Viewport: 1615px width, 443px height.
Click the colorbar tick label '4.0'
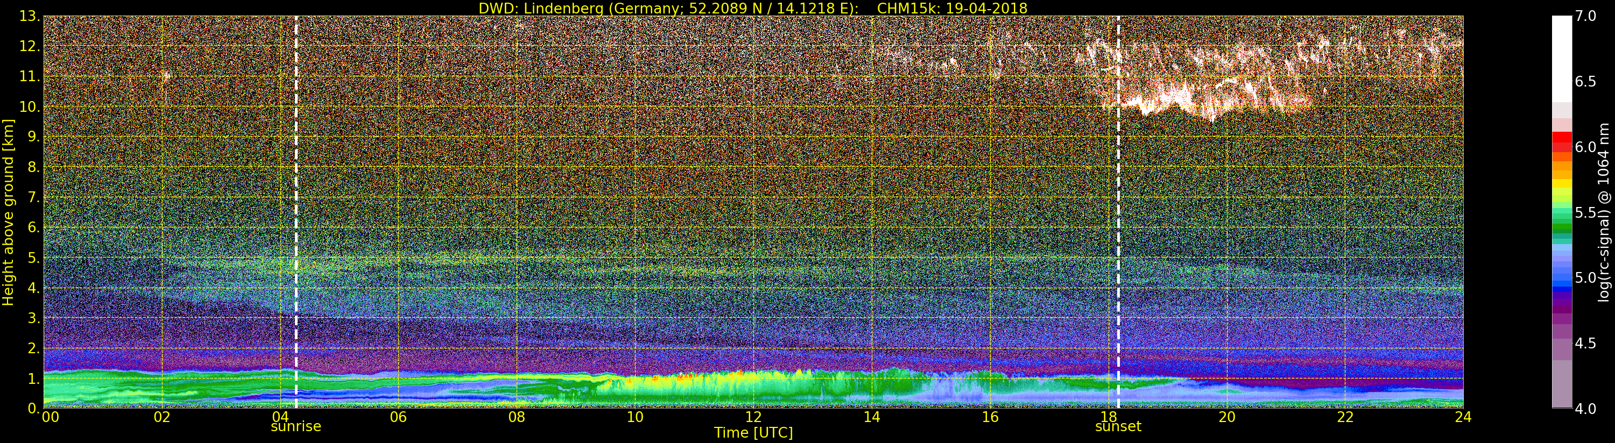(x=1585, y=409)
